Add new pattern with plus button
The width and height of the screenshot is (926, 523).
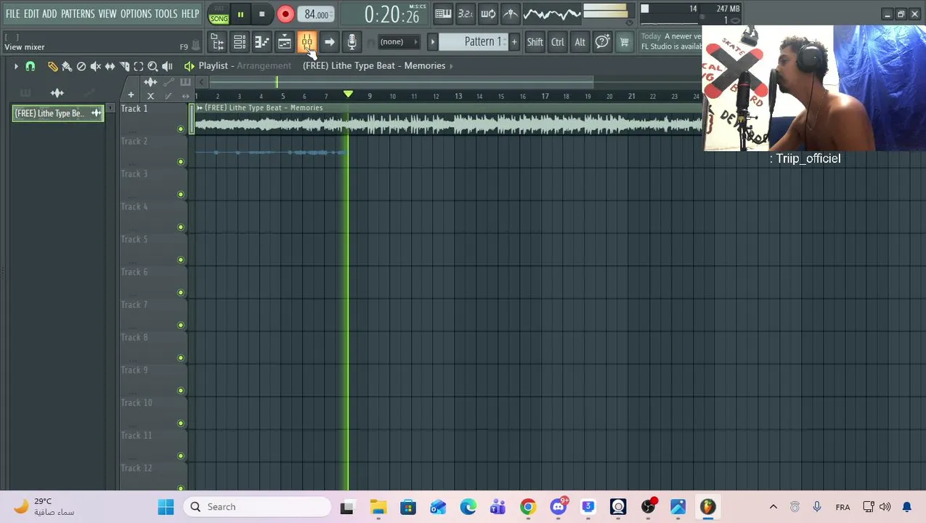514,42
